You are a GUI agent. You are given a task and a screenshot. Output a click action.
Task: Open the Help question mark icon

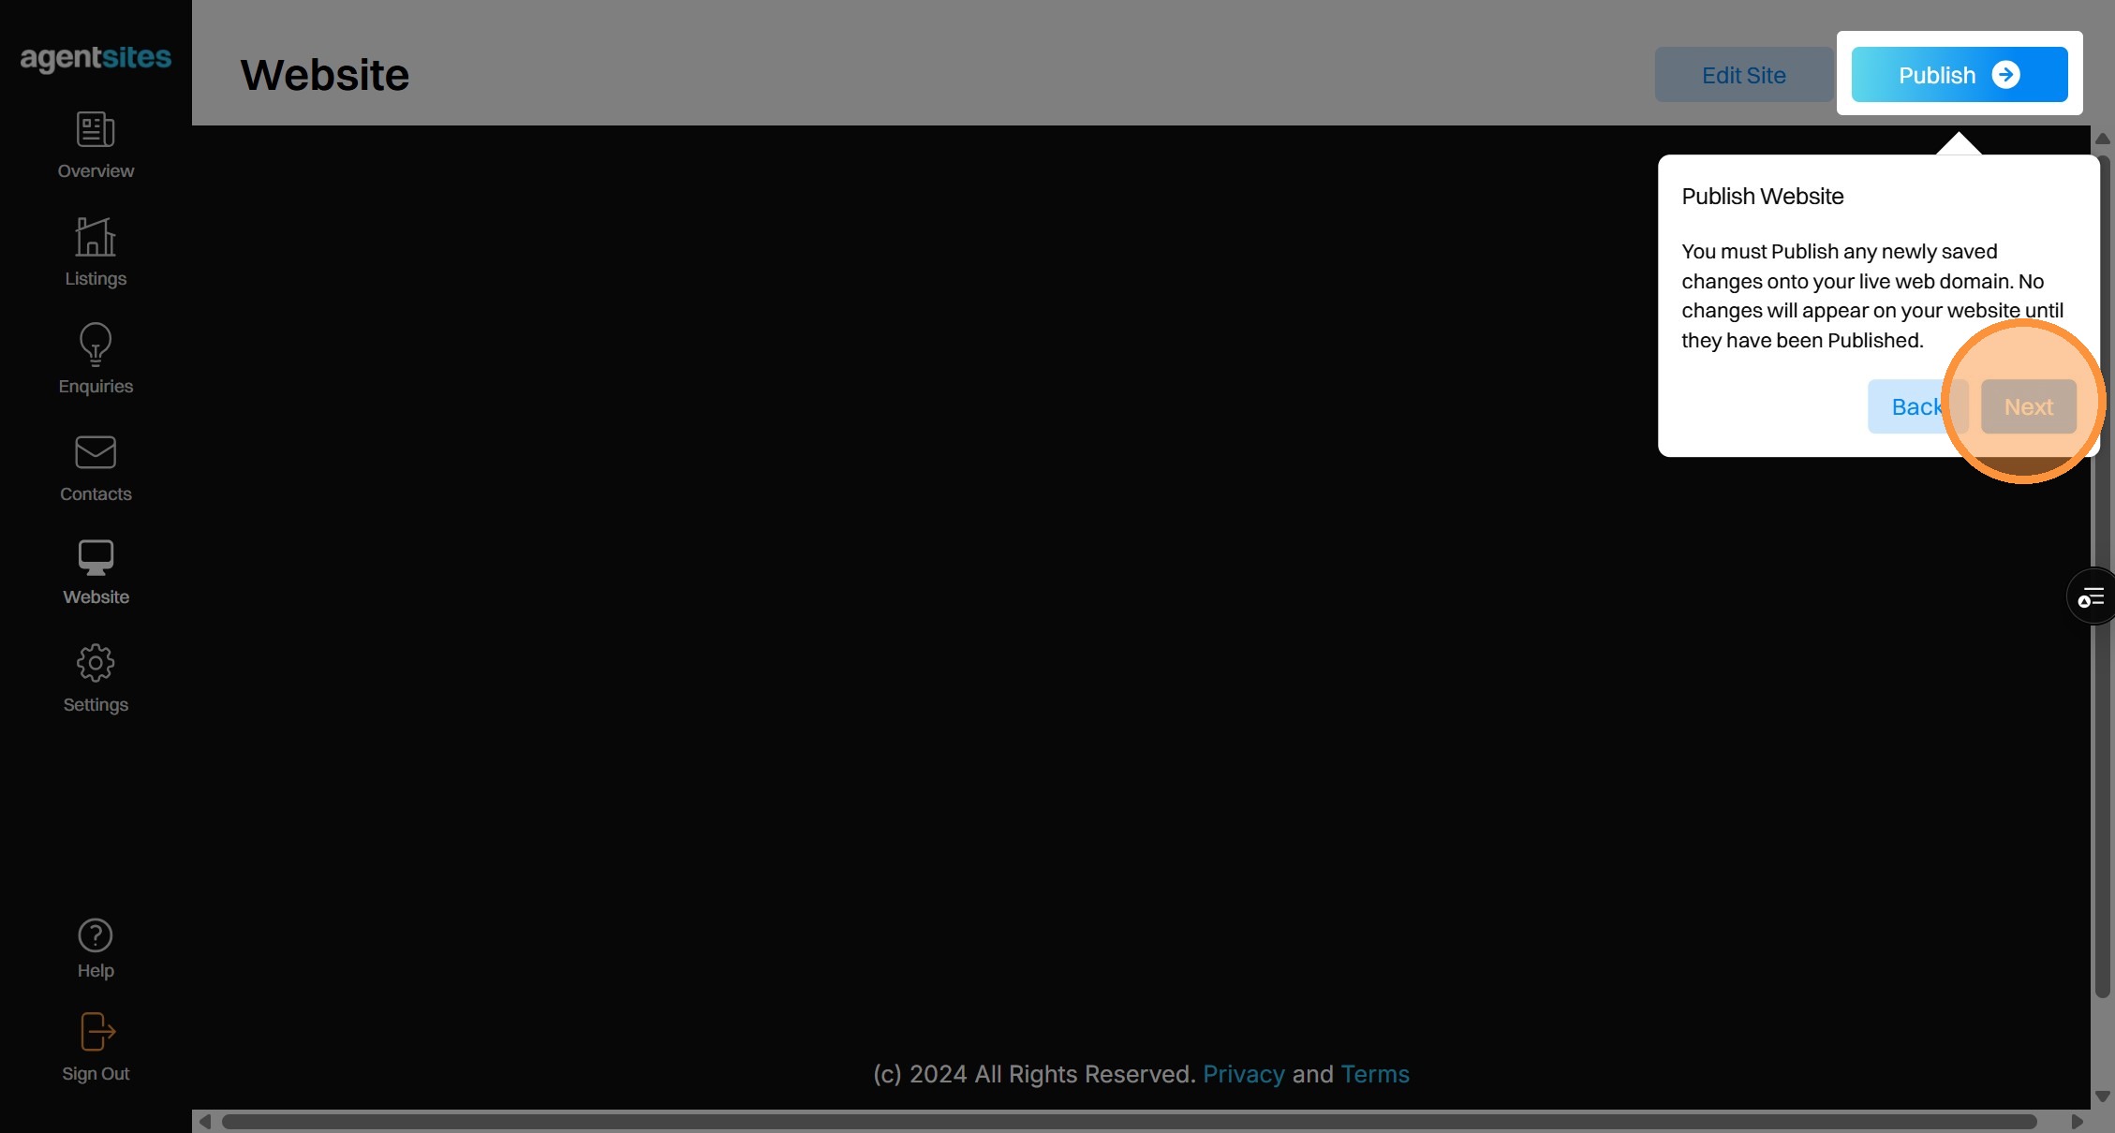(x=96, y=935)
